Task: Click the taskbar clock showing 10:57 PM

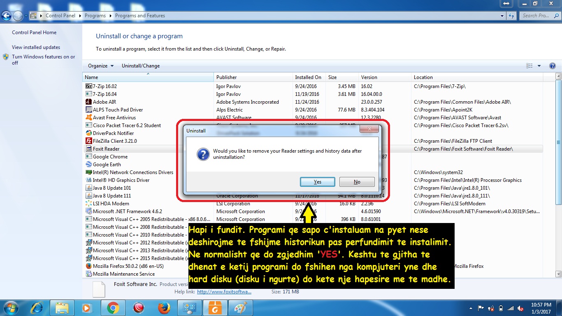Action: pos(541,308)
